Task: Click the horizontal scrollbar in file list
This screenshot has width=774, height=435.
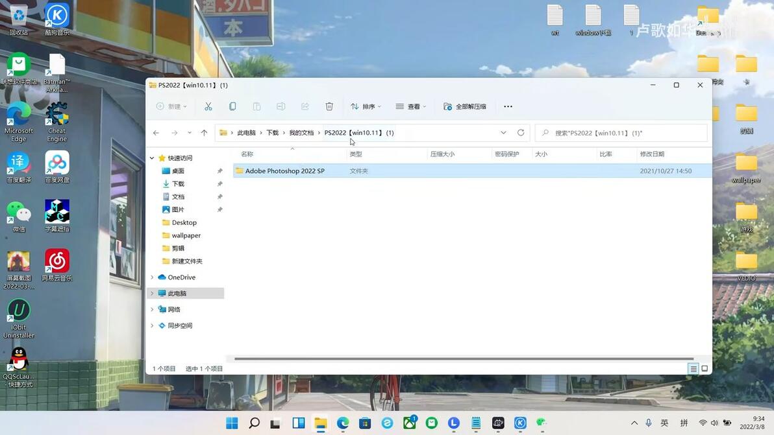Action: (464, 359)
